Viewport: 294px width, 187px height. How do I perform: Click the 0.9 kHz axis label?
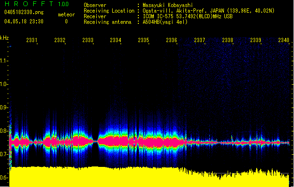pos(3,108)
